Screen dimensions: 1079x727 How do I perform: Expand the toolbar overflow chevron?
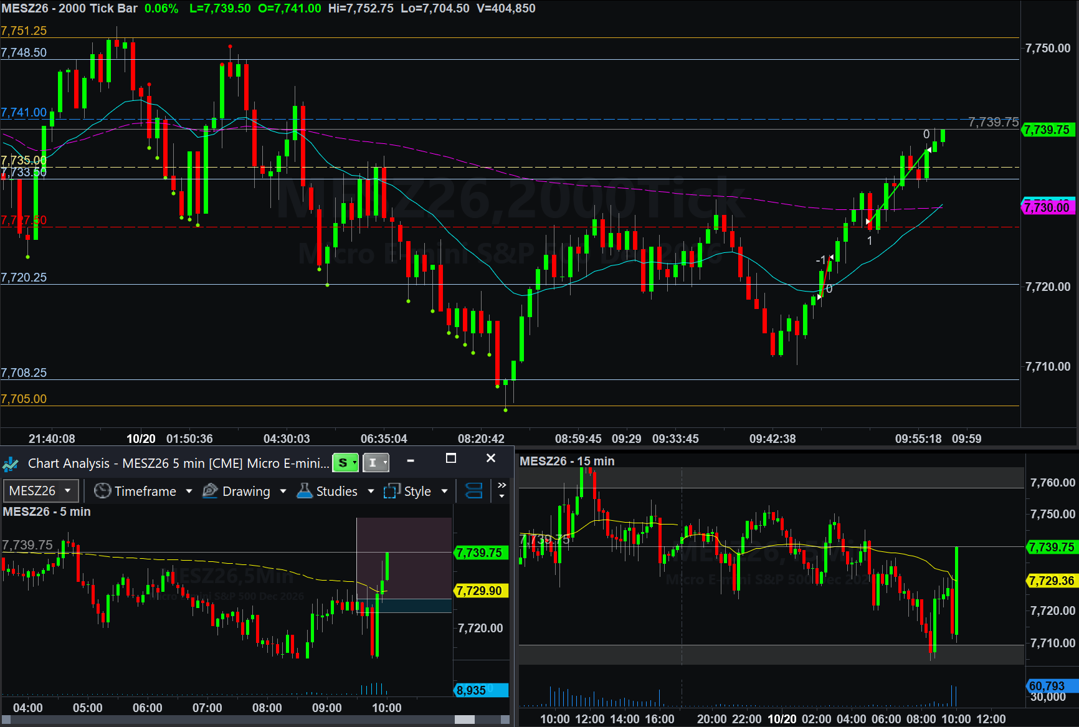coord(501,490)
